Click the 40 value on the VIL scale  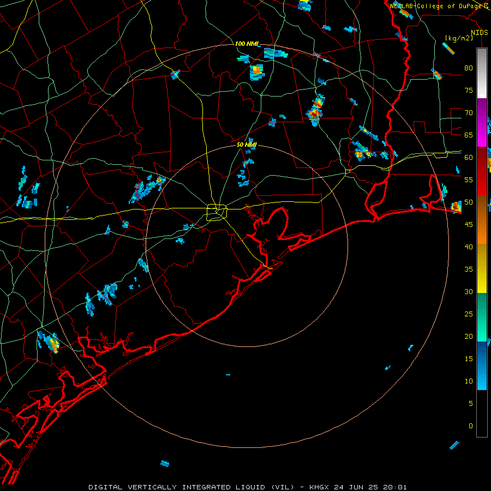pos(469,247)
